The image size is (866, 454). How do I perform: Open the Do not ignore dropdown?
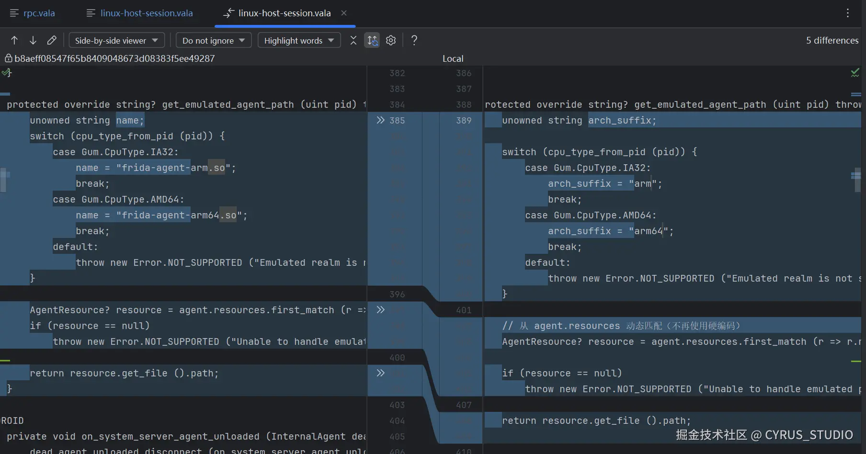(213, 40)
